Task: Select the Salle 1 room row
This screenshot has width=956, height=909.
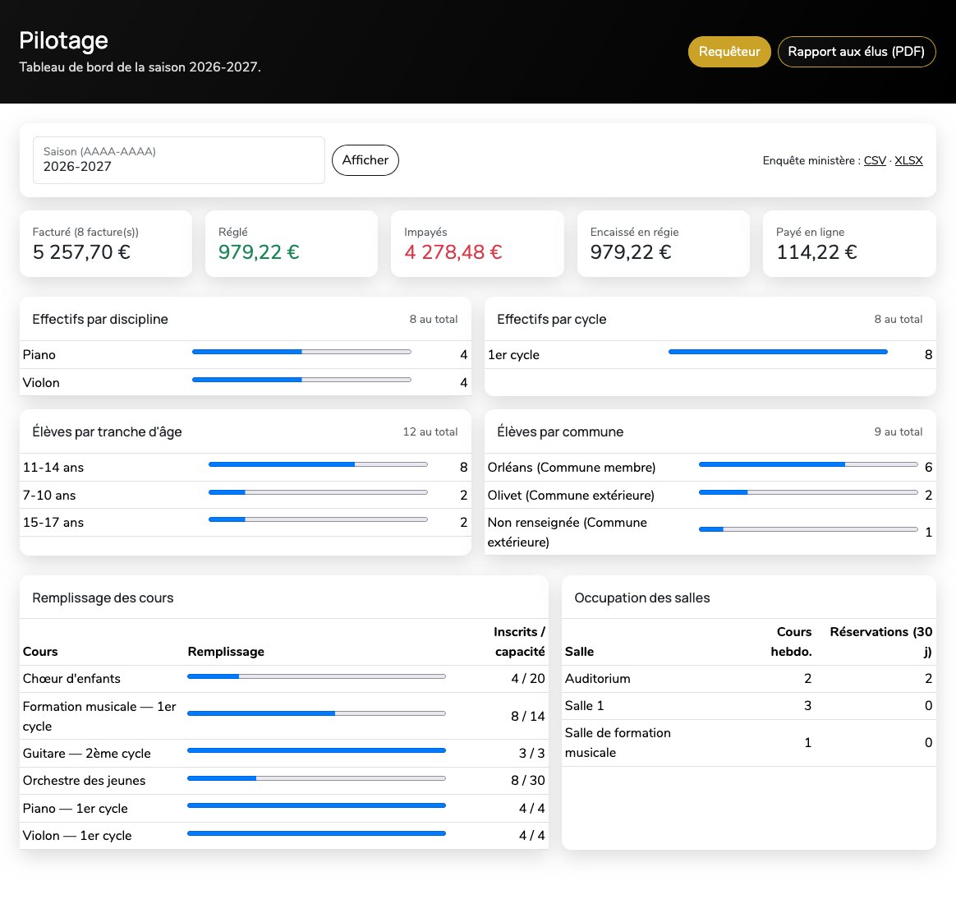Action: point(749,706)
